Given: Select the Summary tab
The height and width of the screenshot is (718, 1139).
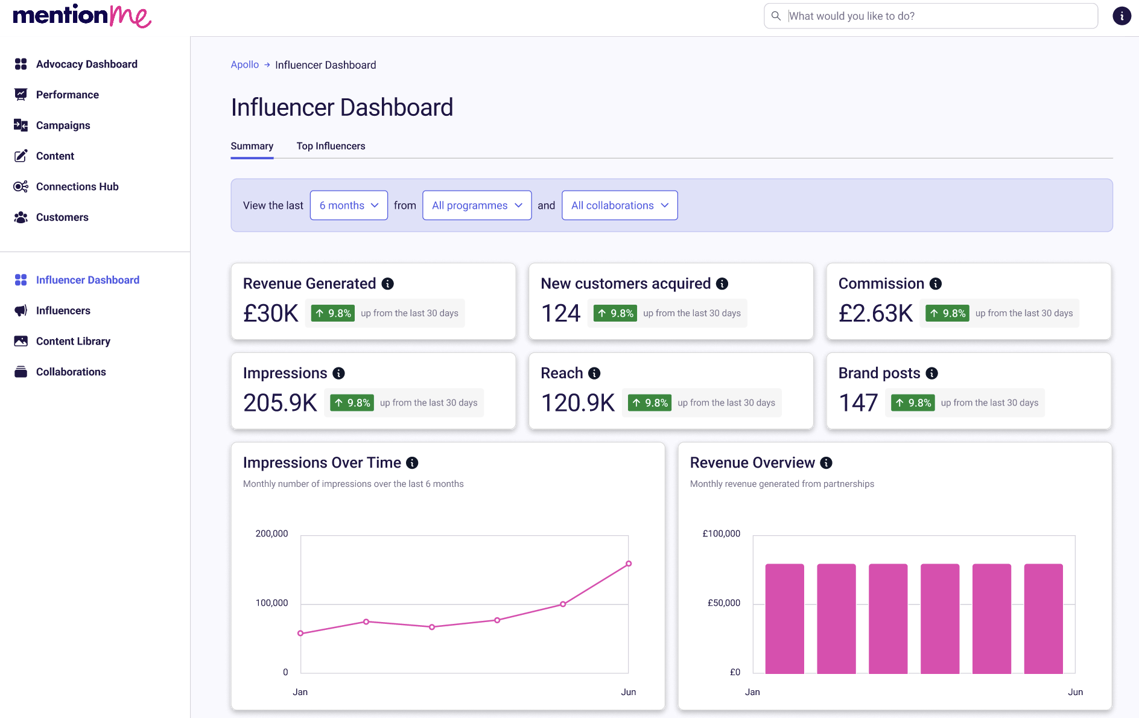Looking at the screenshot, I should (252, 146).
